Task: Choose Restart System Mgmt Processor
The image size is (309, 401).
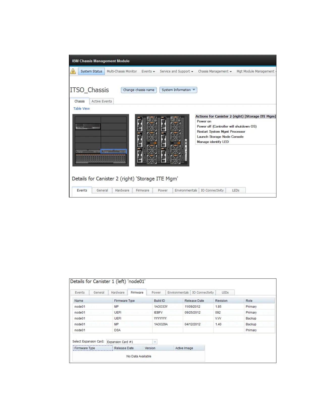Action: tap(221, 132)
